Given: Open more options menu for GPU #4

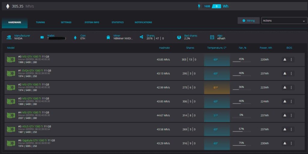Looking at the screenshot, I should pos(291,115).
